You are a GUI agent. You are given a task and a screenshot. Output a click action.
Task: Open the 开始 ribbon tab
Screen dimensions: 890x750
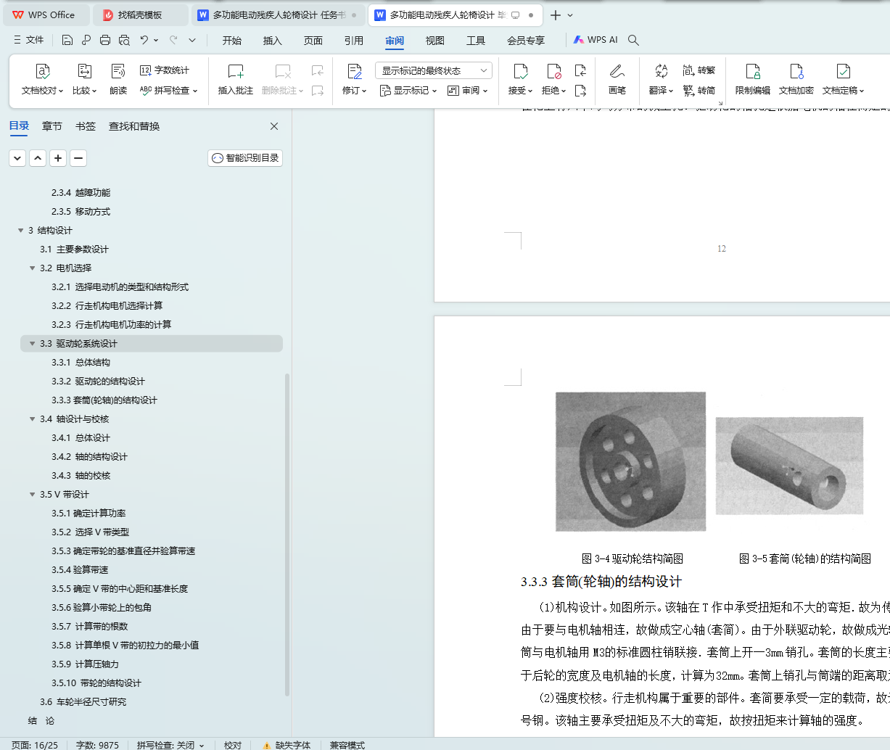(x=232, y=41)
